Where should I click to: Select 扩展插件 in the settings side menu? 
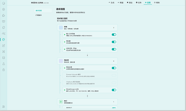pyautogui.click(x=39, y=15)
